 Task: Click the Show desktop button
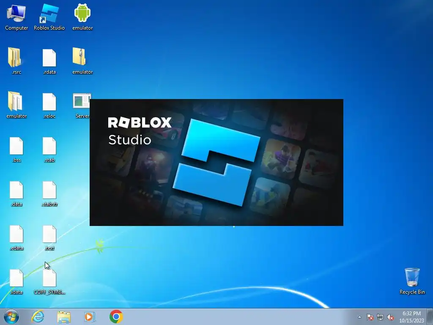430,317
